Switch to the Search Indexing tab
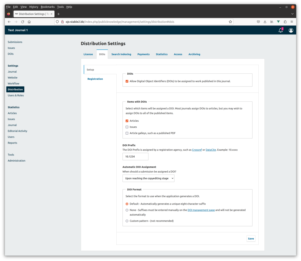The width and height of the screenshot is (301, 261). tap(121, 54)
